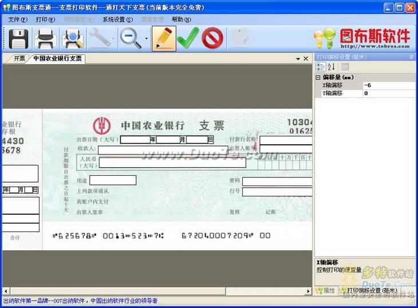Click the Print printer icon
This screenshot has width=418, height=308.
point(46,39)
